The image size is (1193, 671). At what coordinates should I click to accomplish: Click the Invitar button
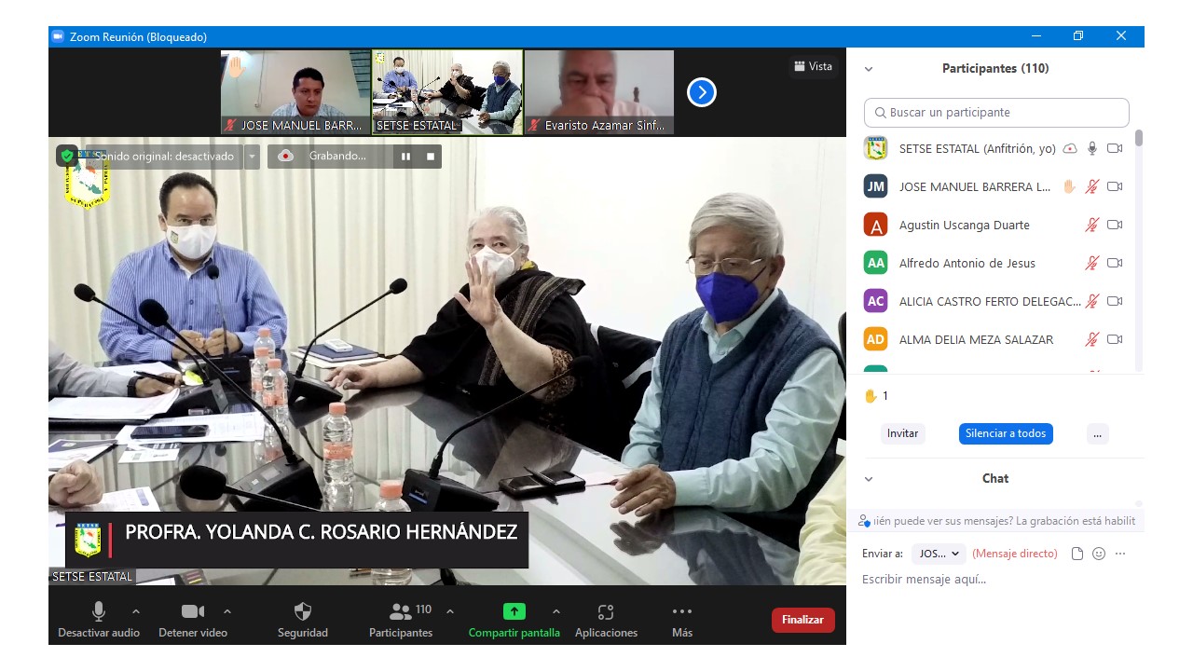click(x=902, y=433)
